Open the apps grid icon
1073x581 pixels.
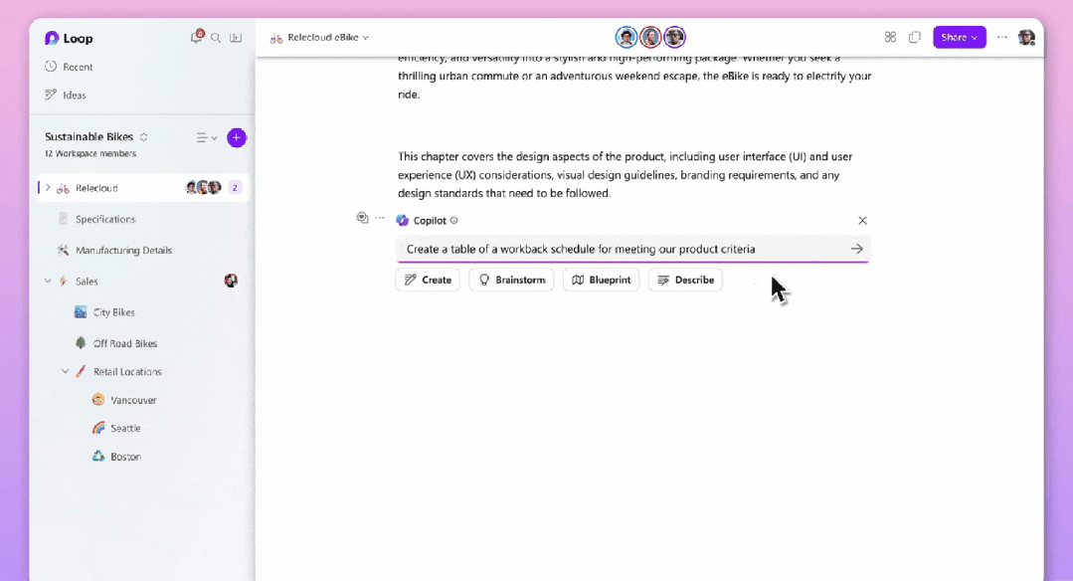tap(890, 37)
